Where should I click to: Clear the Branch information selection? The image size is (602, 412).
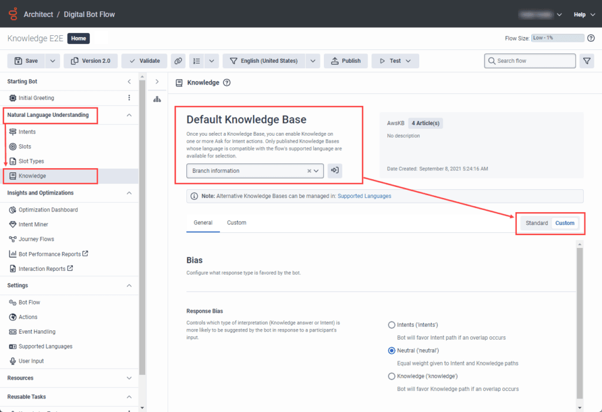pyautogui.click(x=309, y=171)
